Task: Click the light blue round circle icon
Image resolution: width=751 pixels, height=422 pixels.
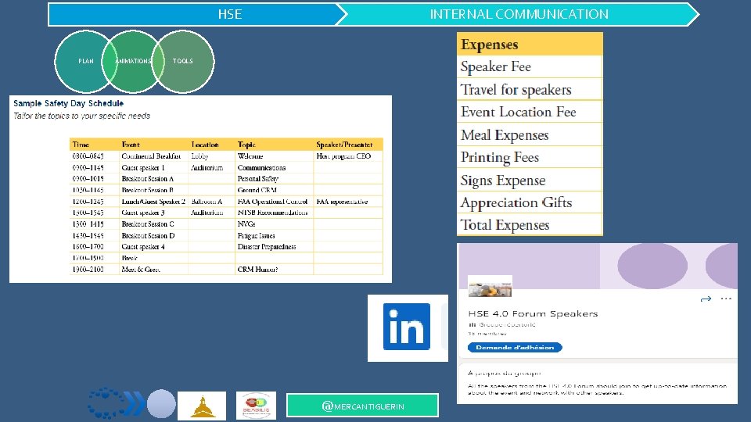Action: [x=161, y=403]
